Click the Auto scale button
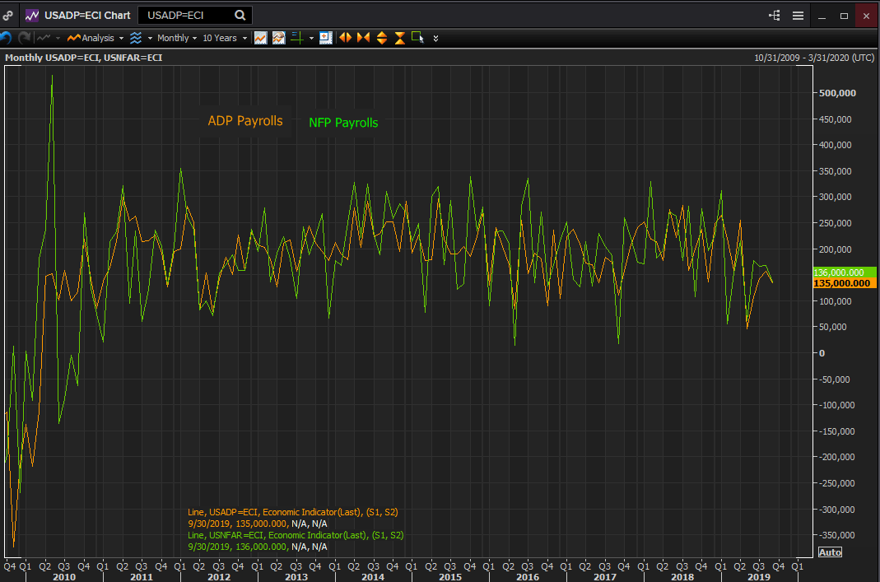The height and width of the screenshot is (582, 880). point(830,552)
